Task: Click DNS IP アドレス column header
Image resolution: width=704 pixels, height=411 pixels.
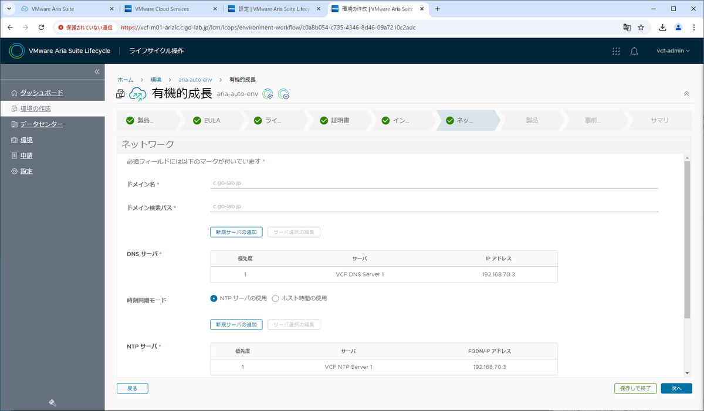Action: [x=499, y=259]
